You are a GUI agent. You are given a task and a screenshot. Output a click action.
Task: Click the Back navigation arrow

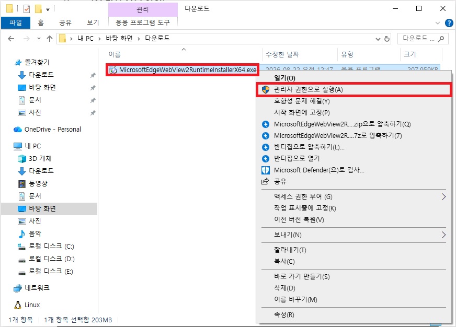[11, 39]
